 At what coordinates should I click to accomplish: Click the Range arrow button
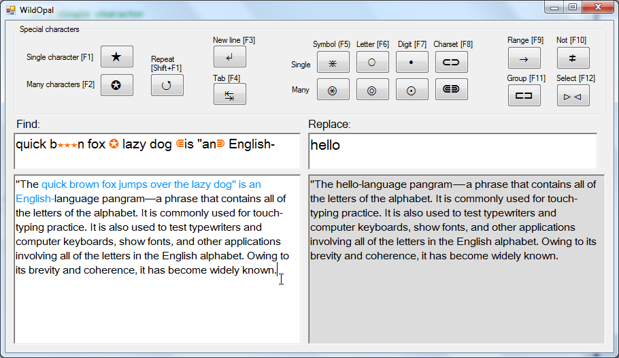pos(524,59)
